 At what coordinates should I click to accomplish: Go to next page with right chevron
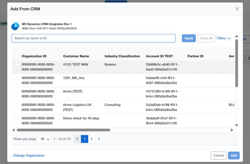pos(99,139)
